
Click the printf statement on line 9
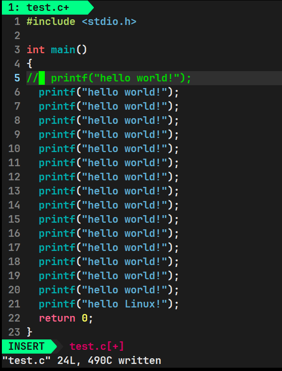[x=109, y=135]
